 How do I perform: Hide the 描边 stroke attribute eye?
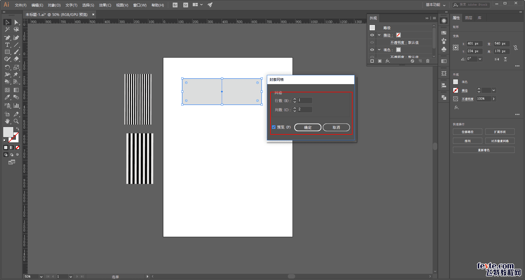coord(372,35)
